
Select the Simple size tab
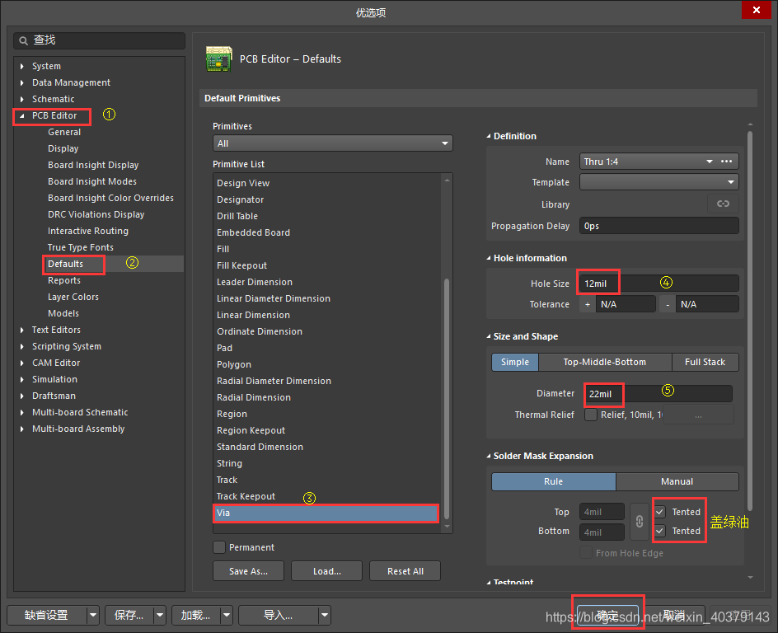[x=515, y=362]
